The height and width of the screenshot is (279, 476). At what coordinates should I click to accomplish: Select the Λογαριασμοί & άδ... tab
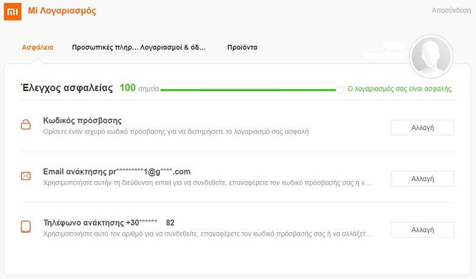pyautogui.click(x=173, y=47)
